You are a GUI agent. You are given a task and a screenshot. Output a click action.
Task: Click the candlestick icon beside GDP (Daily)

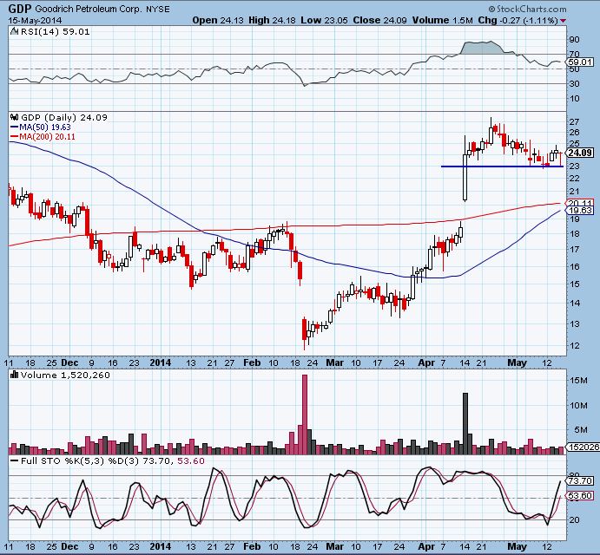point(15,117)
